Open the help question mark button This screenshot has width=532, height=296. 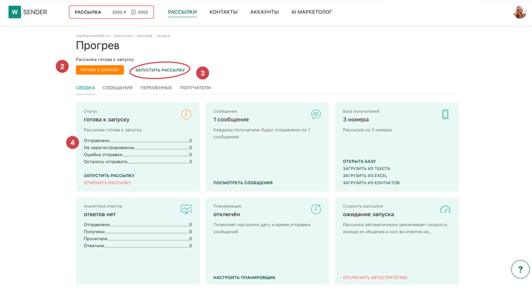(x=520, y=269)
